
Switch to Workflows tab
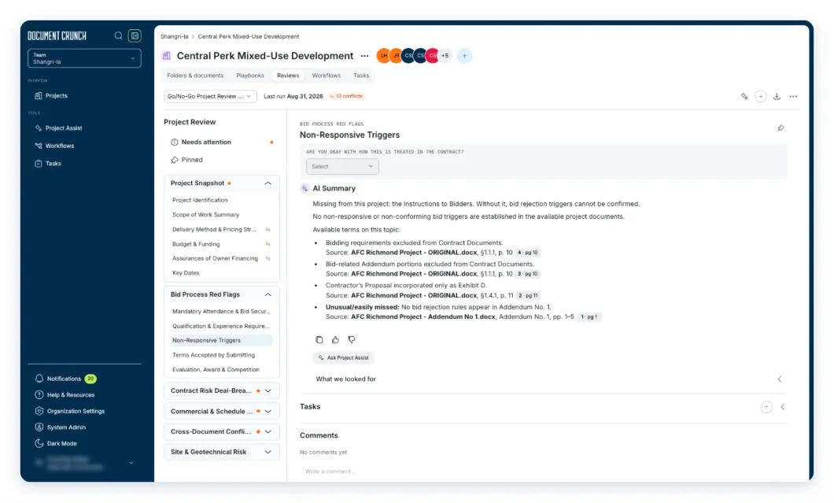[326, 76]
